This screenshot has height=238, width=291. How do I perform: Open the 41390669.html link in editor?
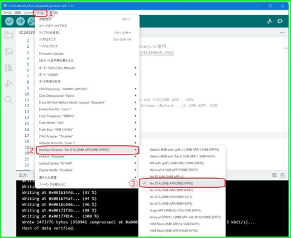(x=156, y=52)
